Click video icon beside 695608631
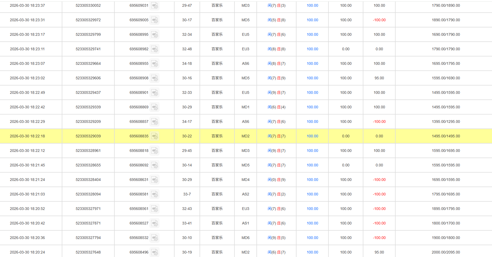Screen dimensions: 492x257 tap(154, 180)
